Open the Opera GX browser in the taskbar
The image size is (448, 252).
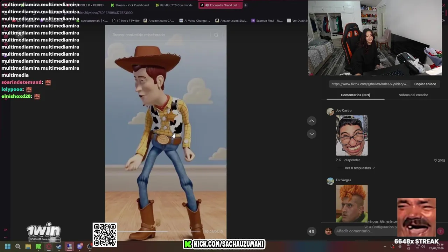(49, 246)
